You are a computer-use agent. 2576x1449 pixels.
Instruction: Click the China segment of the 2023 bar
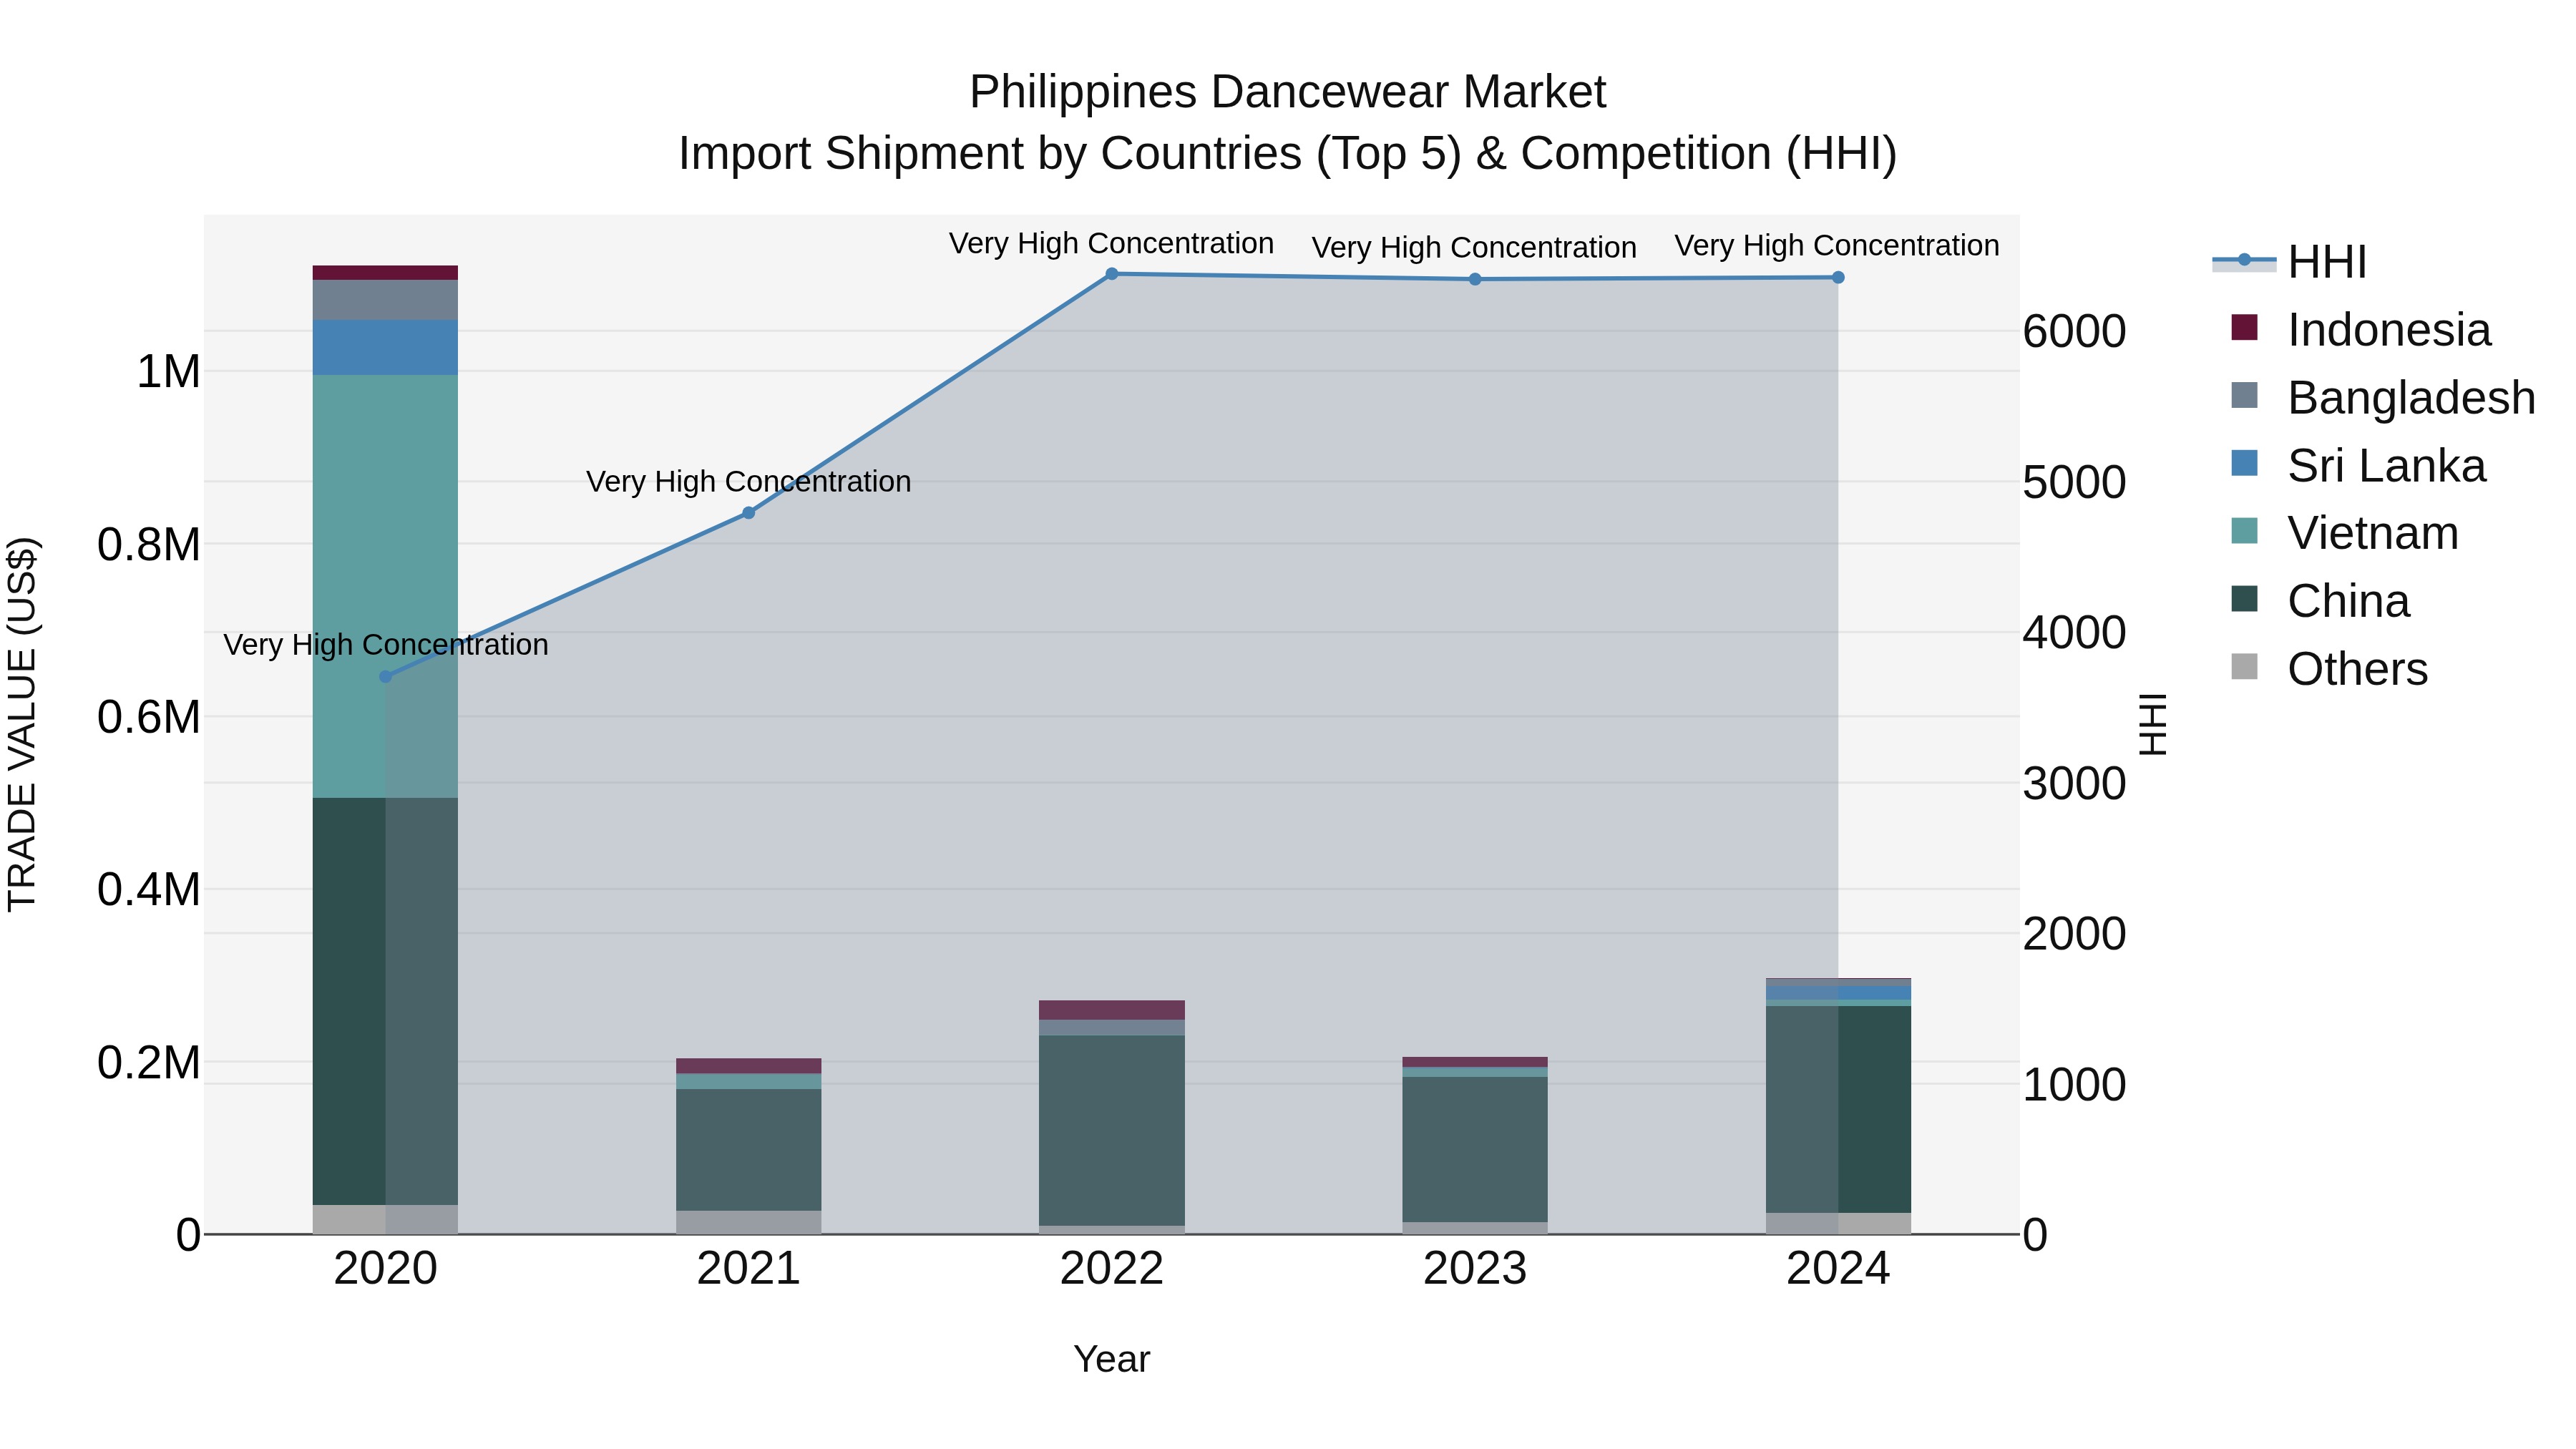tap(1475, 1150)
